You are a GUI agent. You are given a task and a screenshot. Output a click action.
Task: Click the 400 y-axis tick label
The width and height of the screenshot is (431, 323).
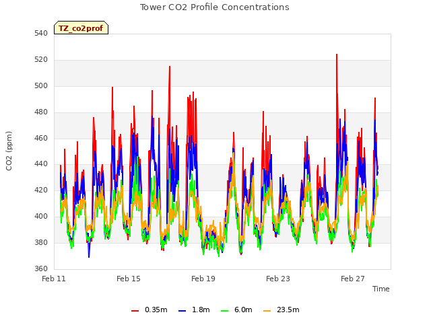pyautogui.click(x=41, y=217)
